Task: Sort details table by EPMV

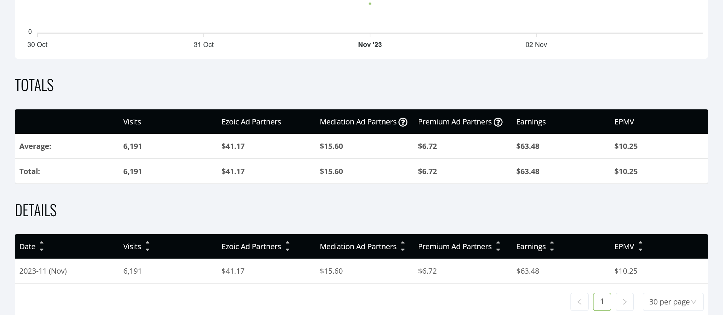Action: [641, 246]
